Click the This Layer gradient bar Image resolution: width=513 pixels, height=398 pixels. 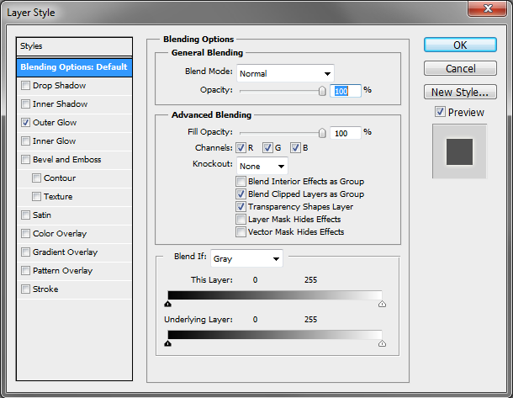[275, 295]
